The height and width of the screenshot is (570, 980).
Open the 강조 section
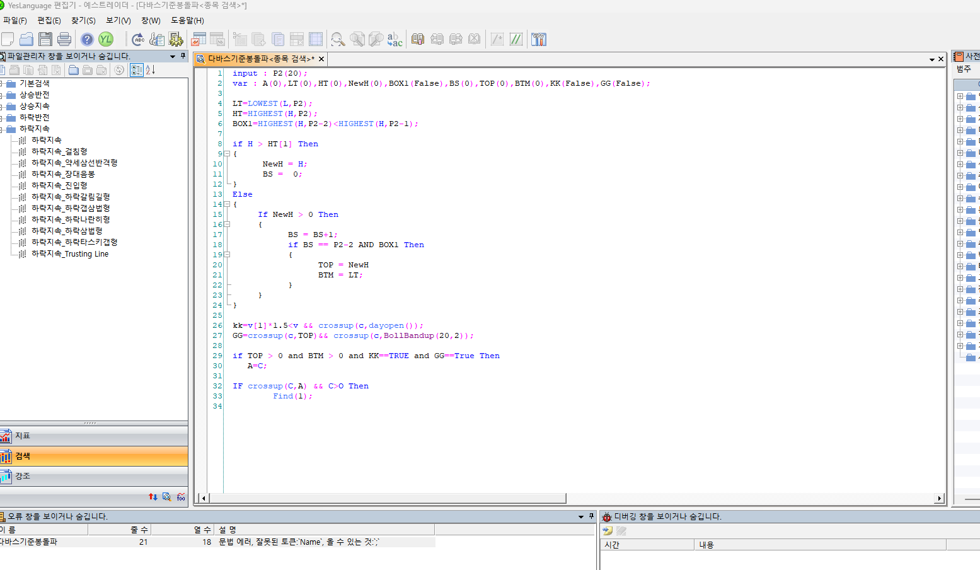[23, 476]
